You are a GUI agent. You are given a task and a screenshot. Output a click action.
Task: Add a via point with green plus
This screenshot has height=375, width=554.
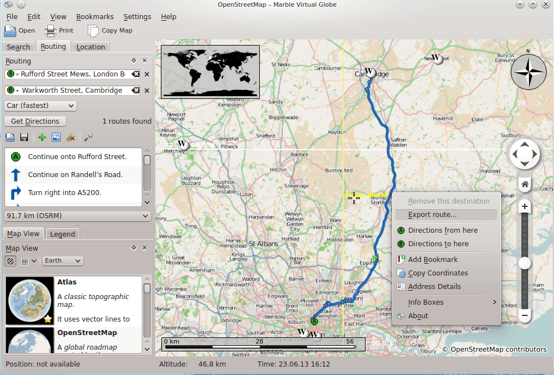coord(42,137)
